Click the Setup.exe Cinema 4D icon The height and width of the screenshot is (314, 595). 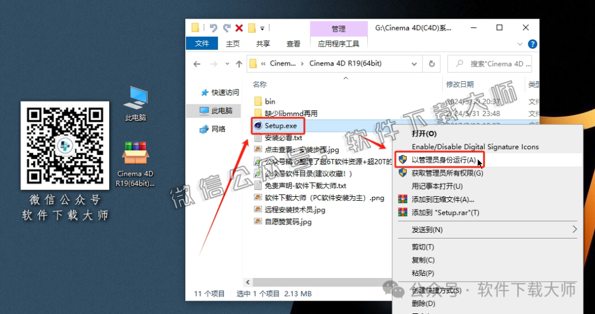pos(259,126)
